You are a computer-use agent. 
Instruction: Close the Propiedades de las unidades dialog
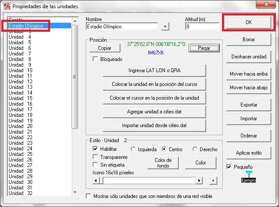(x=266, y=4)
